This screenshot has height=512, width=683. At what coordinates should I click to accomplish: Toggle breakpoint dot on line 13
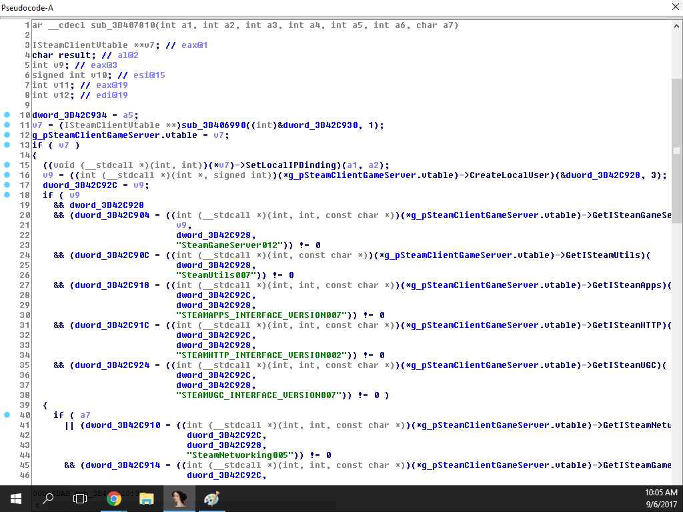tap(7, 145)
